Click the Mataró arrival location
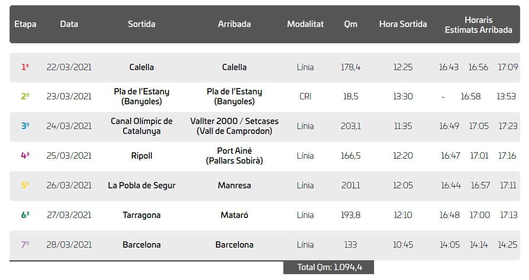529x280 pixels. click(x=234, y=215)
